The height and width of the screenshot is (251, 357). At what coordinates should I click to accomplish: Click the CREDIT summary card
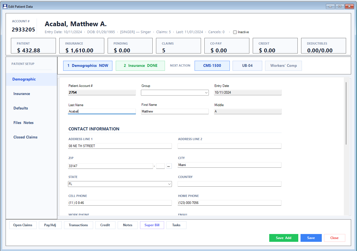[275, 46]
